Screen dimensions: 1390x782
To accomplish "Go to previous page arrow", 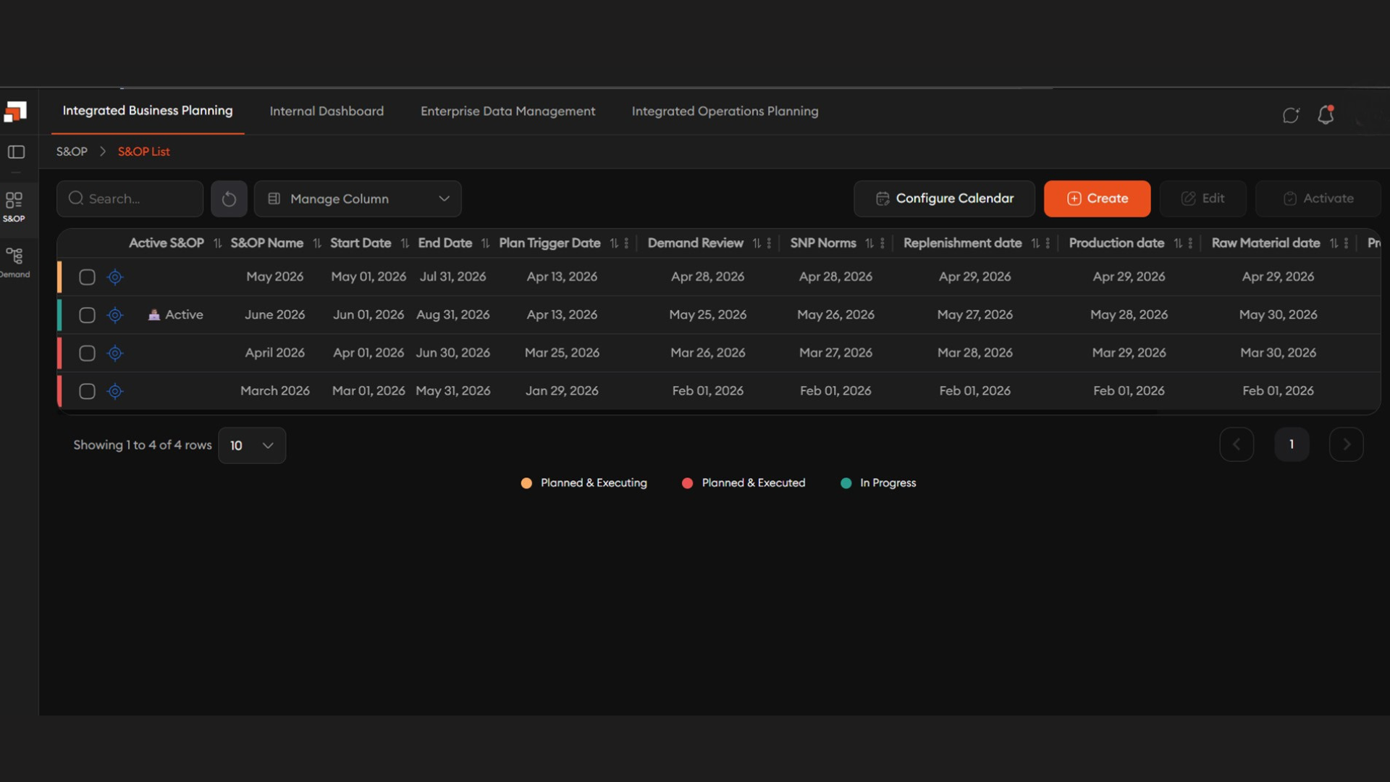I will tap(1237, 445).
